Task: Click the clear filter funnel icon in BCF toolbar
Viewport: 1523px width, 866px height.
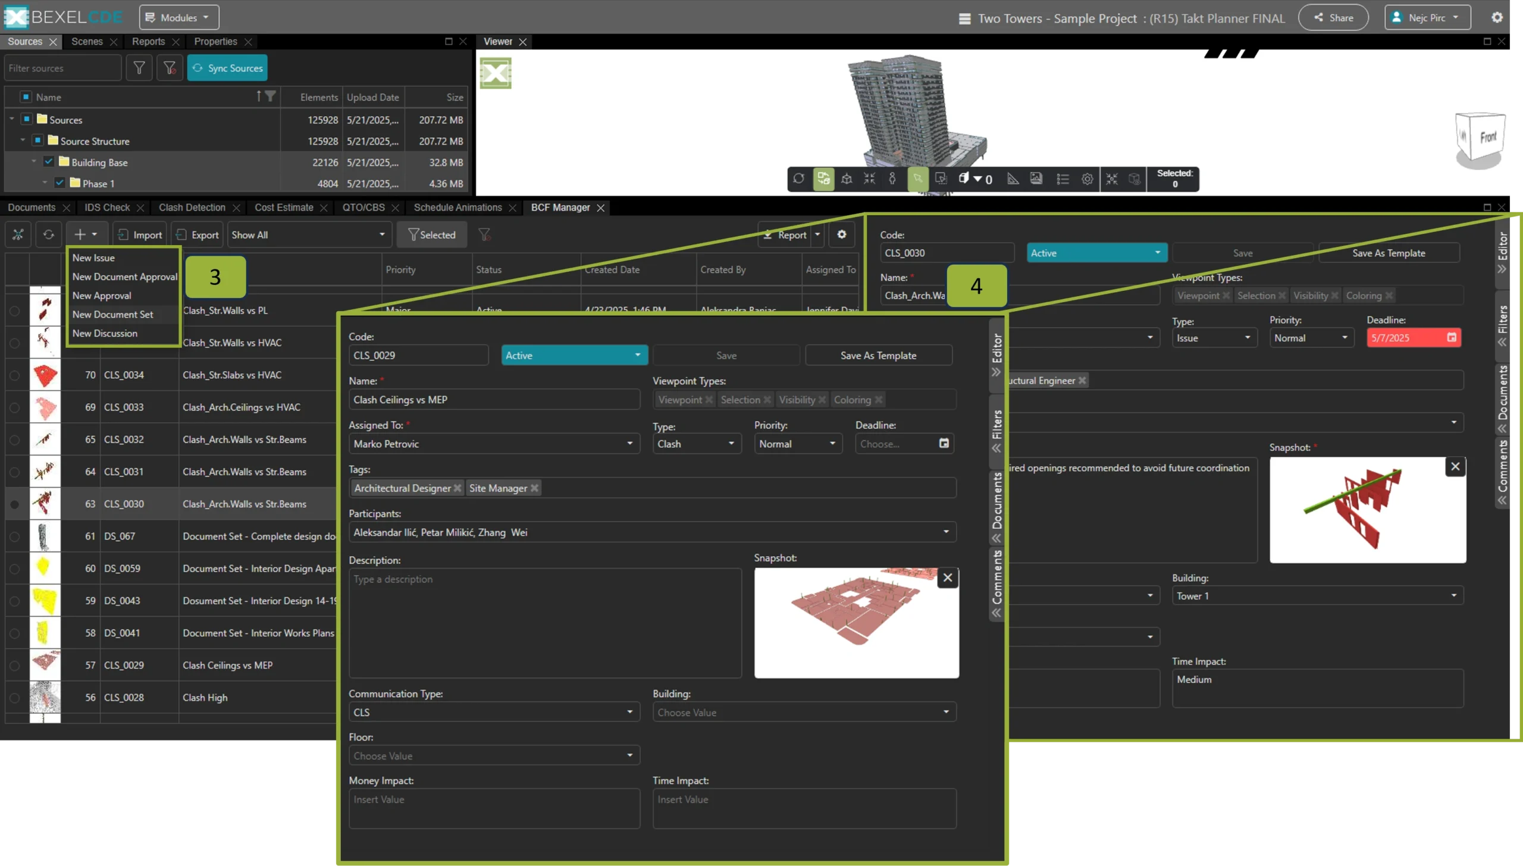Action: 484,234
